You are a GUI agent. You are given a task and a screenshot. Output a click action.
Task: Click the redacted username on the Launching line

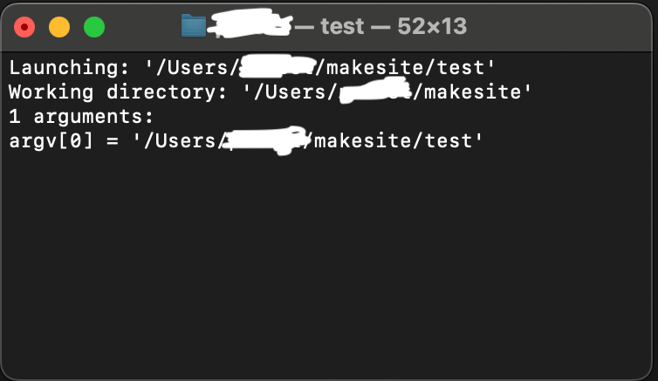pyautogui.click(x=278, y=66)
